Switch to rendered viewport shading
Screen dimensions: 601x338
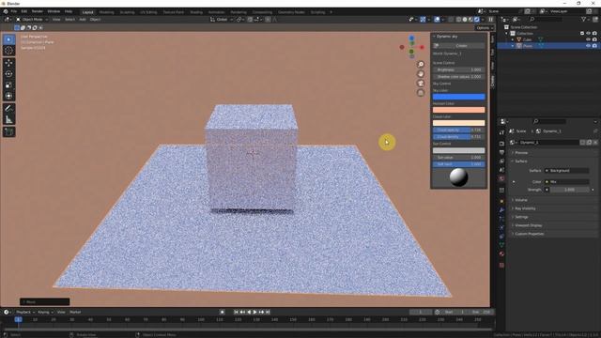pos(477,19)
